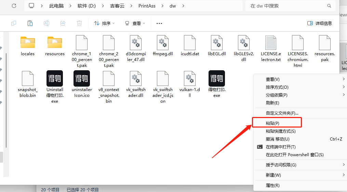Open 授予访问权限(G) submenu
Screen dimensions: 347x192
tap(301, 165)
